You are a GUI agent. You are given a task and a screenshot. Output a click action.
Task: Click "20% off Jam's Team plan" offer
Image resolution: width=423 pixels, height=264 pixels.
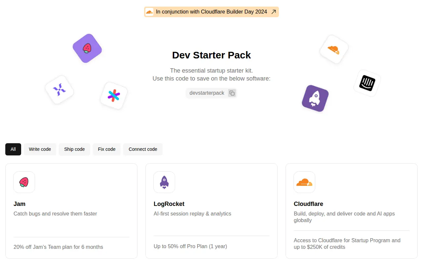(58, 247)
